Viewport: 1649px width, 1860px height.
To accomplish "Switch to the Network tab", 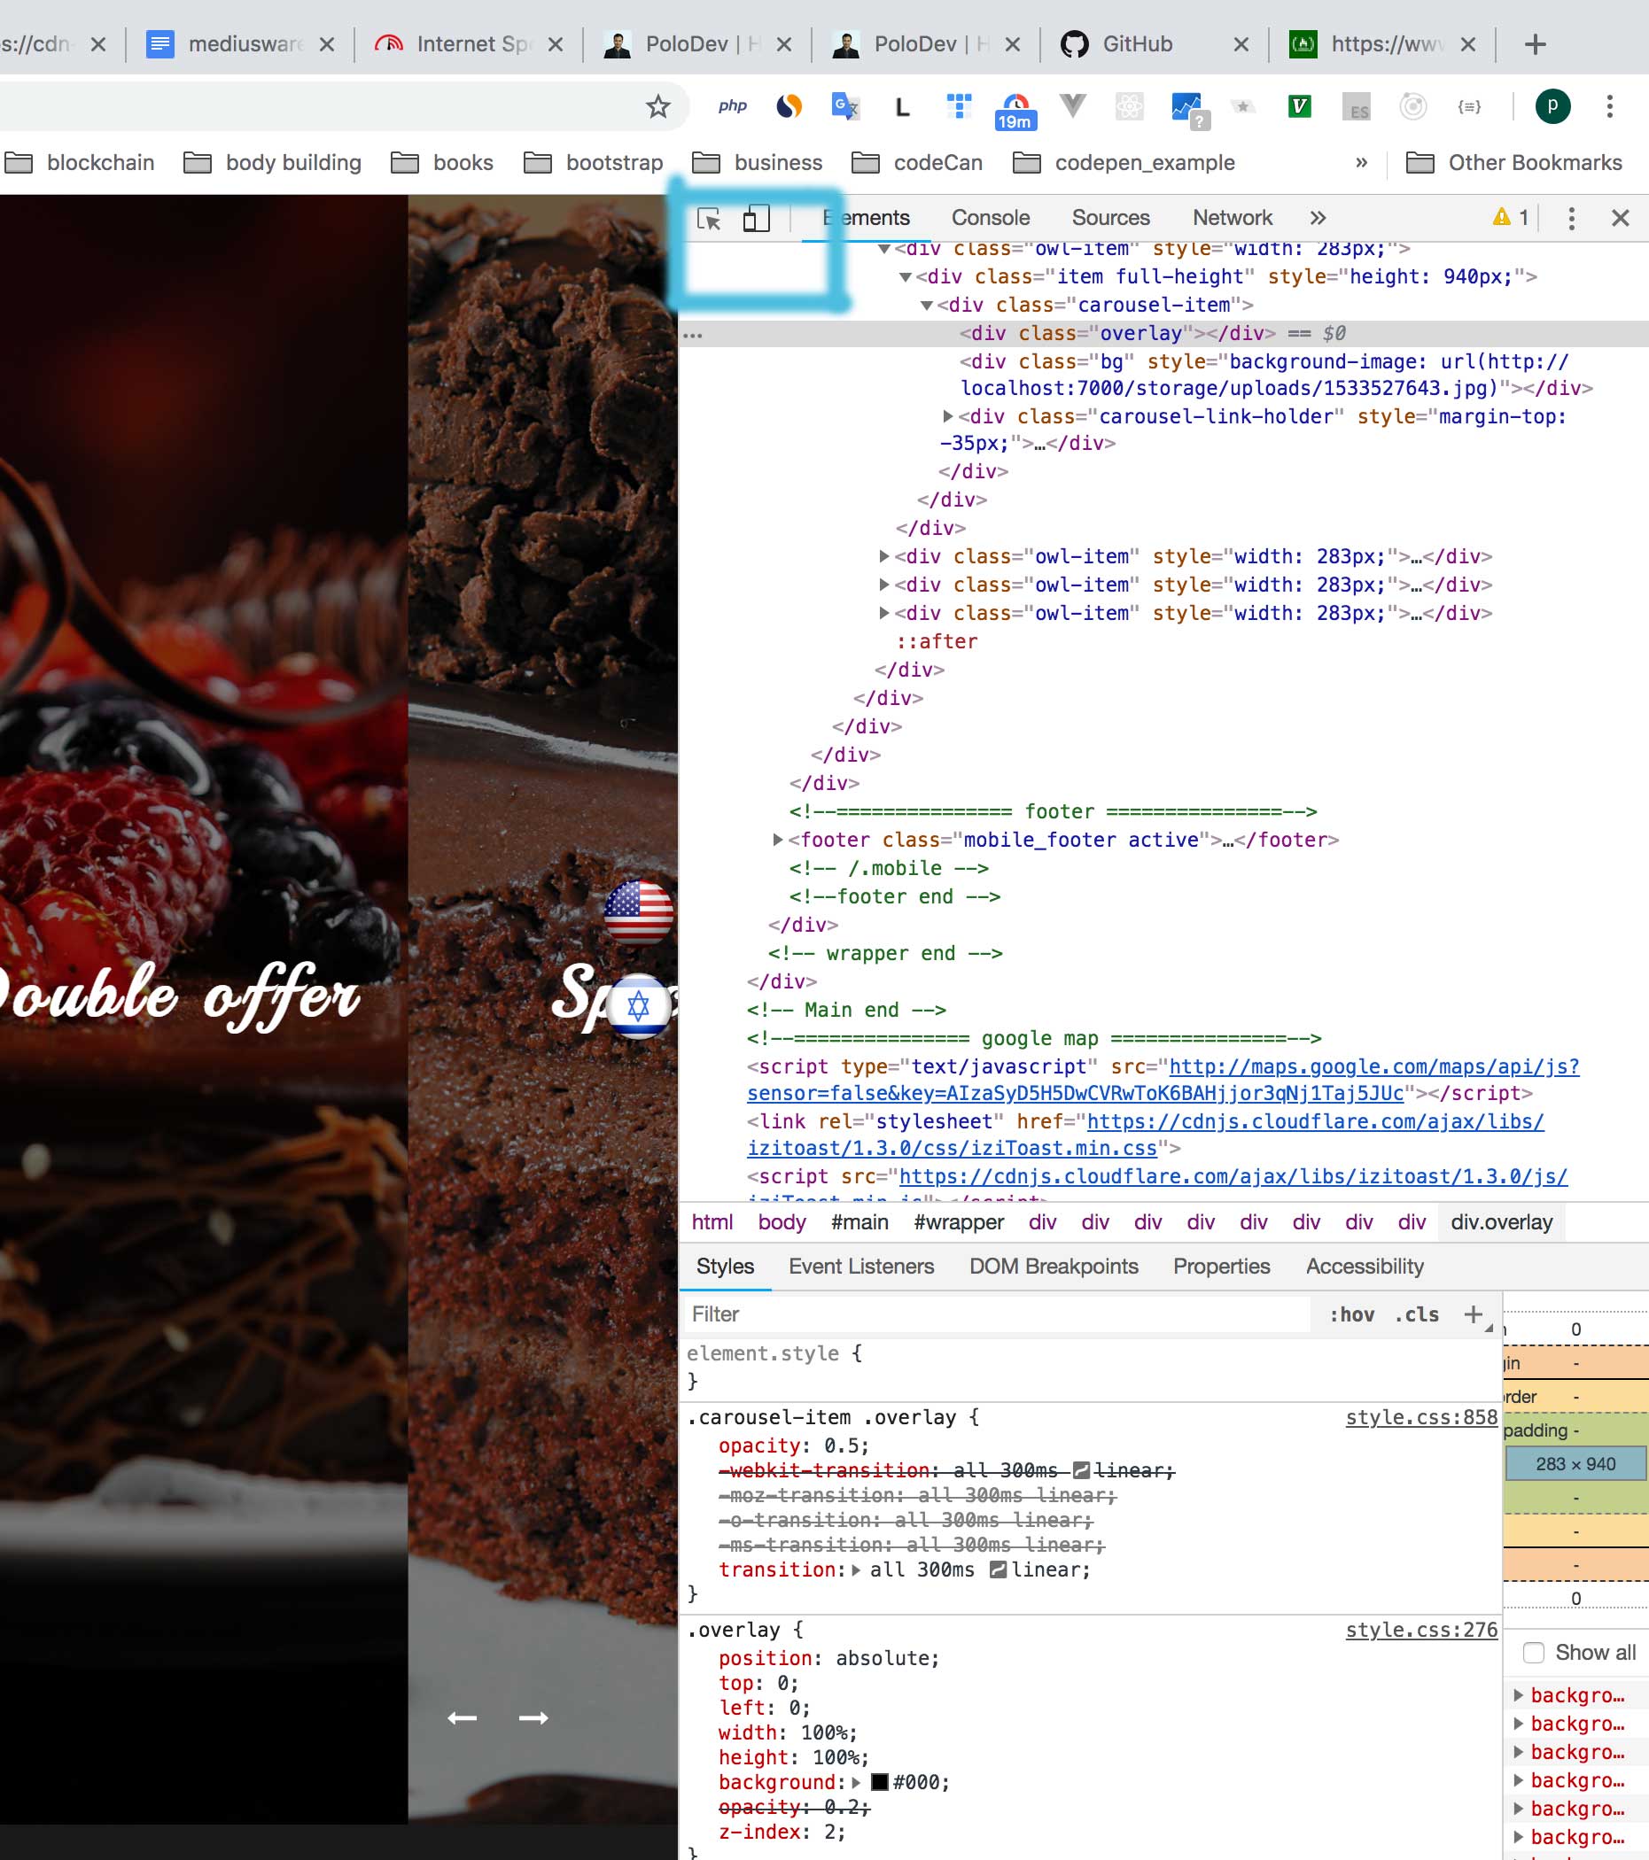I will [1233, 218].
